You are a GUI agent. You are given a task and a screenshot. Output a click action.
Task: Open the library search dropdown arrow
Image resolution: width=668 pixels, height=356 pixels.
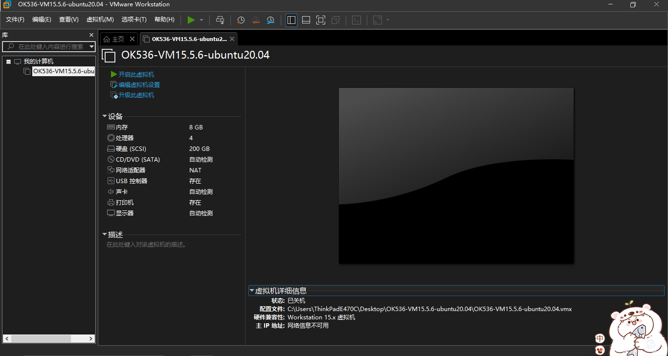tap(92, 46)
